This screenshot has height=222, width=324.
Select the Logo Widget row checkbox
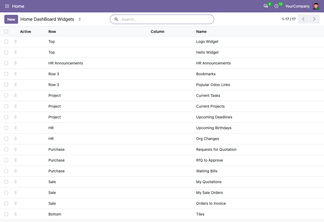point(6,42)
